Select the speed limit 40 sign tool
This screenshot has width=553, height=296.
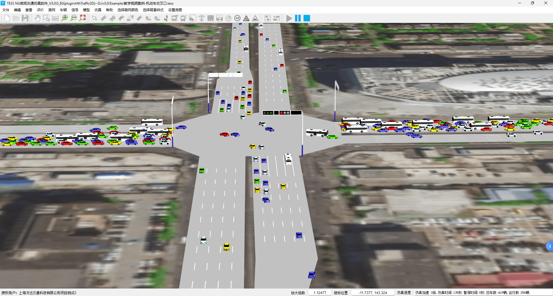coord(237,18)
